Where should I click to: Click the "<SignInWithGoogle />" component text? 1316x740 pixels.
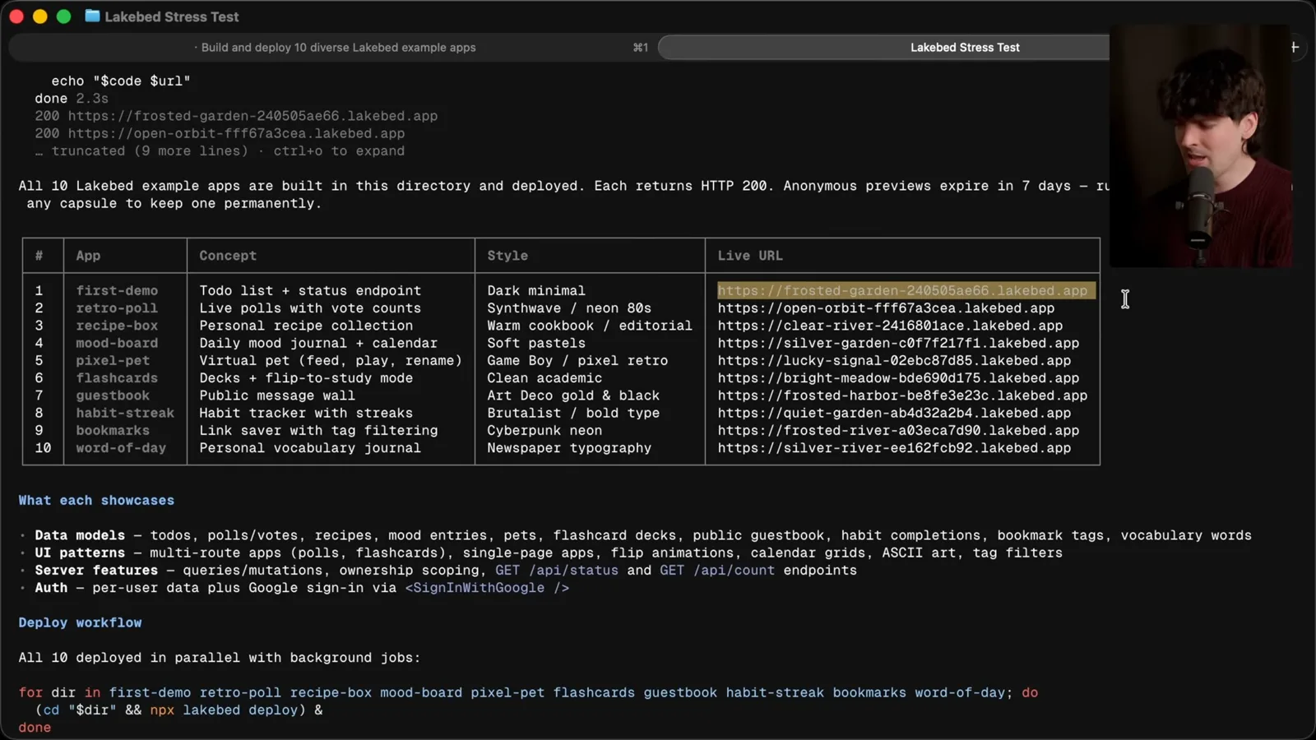(487, 588)
